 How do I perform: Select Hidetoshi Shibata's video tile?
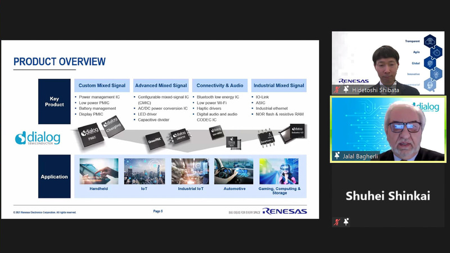tap(388, 63)
